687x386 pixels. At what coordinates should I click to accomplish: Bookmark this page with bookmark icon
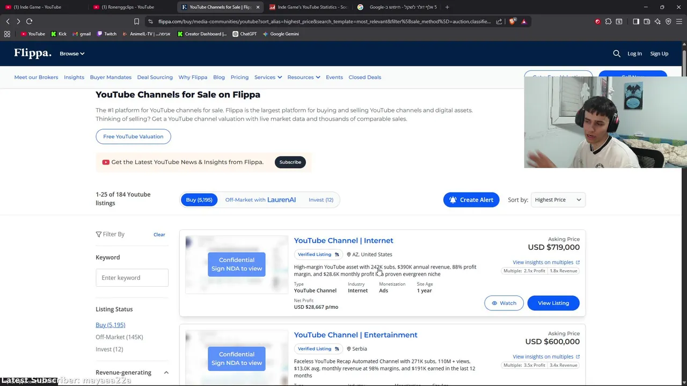[136, 21]
